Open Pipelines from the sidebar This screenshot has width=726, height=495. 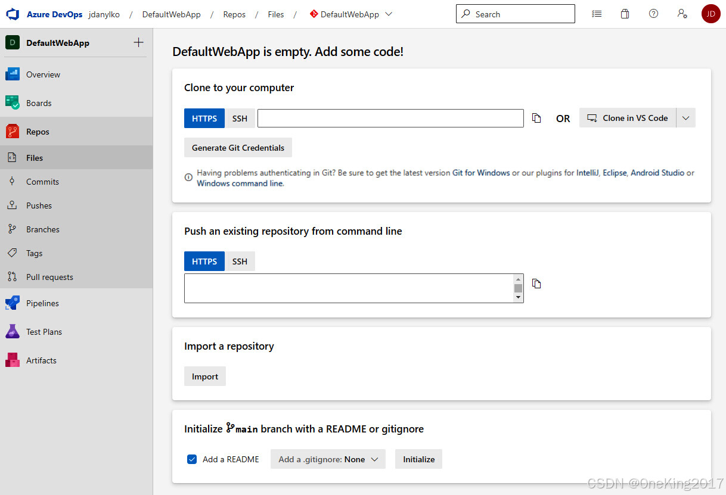point(76,303)
